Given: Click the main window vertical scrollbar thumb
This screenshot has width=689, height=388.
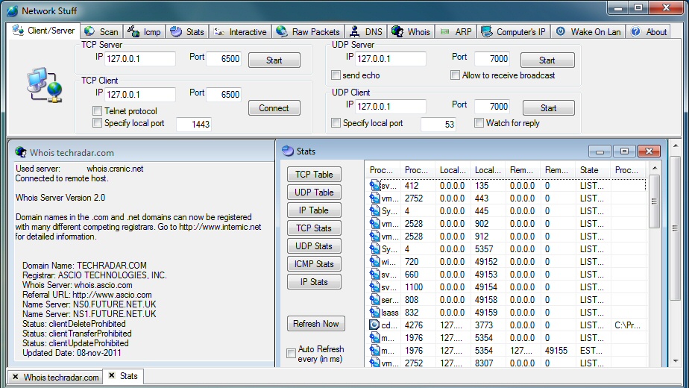Looking at the screenshot, I should click(675, 228).
